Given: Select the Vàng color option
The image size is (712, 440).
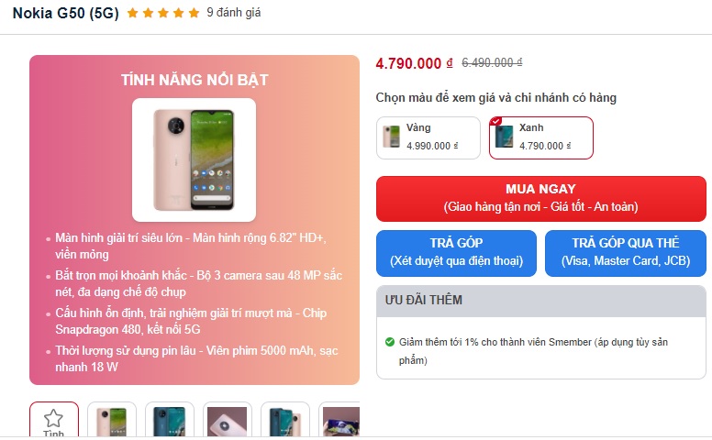Looking at the screenshot, I should (428, 137).
